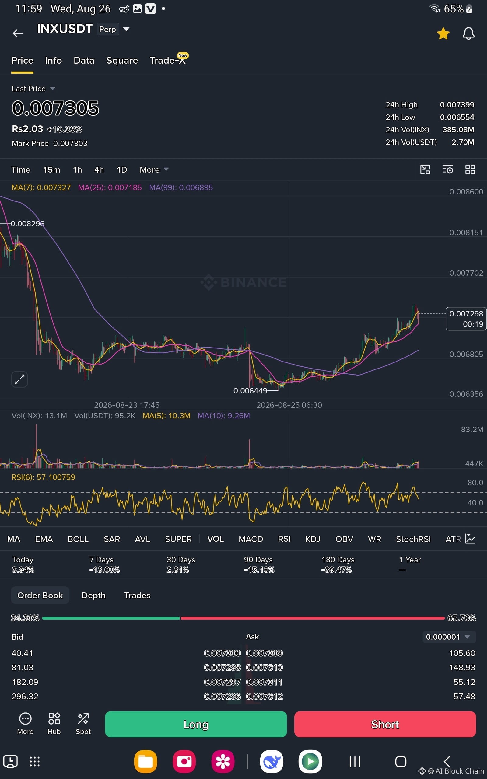Click the bid/ask ratio bar
The height and width of the screenshot is (779, 487).
click(243, 618)
